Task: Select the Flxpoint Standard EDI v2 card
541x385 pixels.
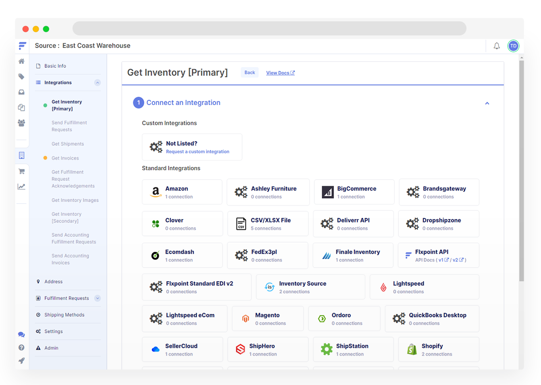Action: pos(197,287)
